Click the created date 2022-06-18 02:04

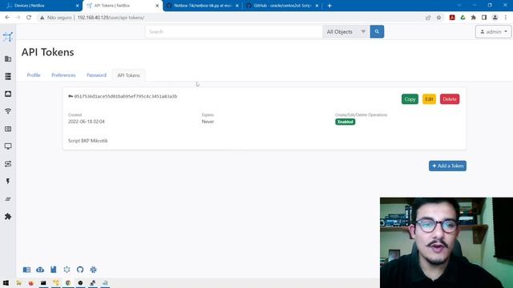pos(87,122)
